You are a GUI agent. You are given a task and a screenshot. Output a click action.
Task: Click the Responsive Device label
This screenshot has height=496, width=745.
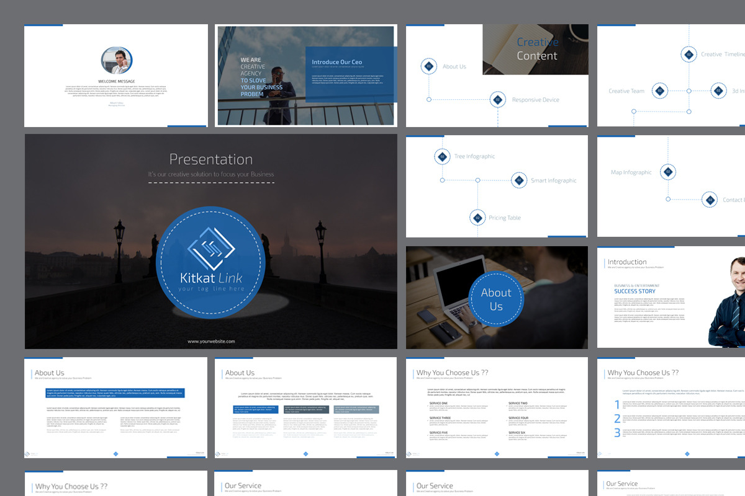point(535,100)
